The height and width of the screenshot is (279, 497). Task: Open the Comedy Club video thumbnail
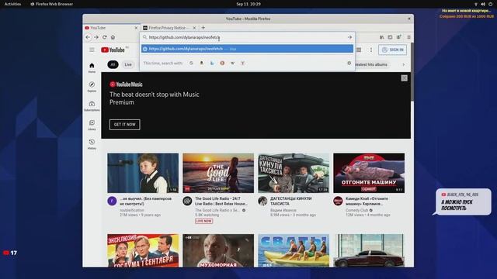point(369,173)
